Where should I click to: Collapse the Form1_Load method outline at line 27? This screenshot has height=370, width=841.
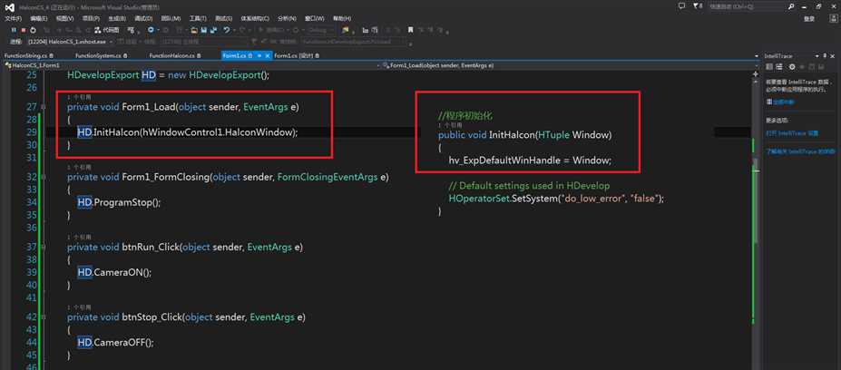(43, 107)
